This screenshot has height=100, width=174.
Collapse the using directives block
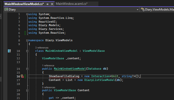coord(27,14)
